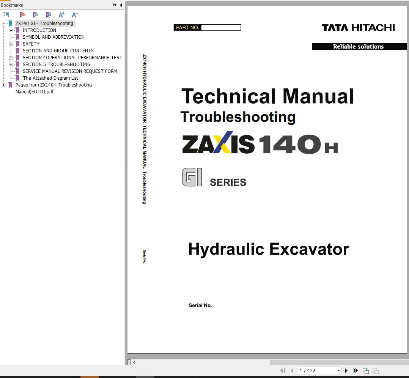
Task: Expand Pages from ZX140H Troubleshooting Manual node
Action: coord(3,85)
